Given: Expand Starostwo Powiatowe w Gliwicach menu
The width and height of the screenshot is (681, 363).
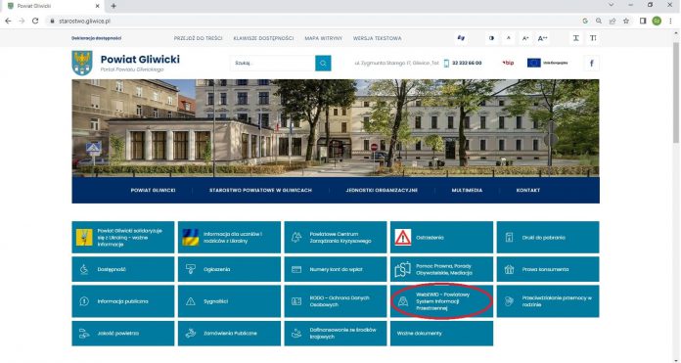Looking at the screenshot, I should 260,190.
